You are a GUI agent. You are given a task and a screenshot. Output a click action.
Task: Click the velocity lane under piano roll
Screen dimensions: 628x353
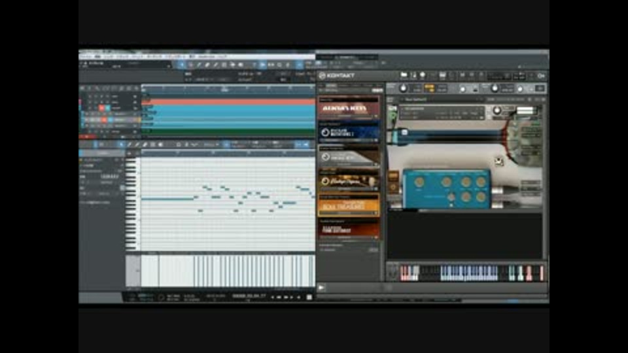[x=228, y=271]
